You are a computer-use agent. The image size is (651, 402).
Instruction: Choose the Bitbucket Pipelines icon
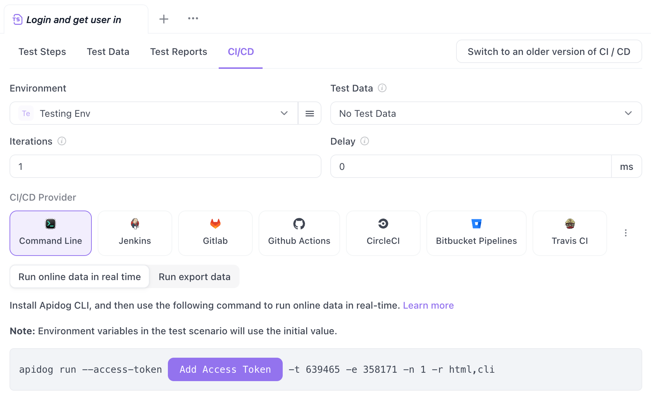477,224
